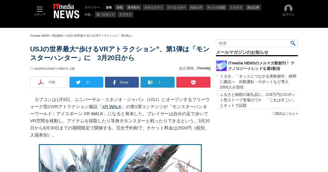Select the 社会とIT category

[x=196, y=7]
